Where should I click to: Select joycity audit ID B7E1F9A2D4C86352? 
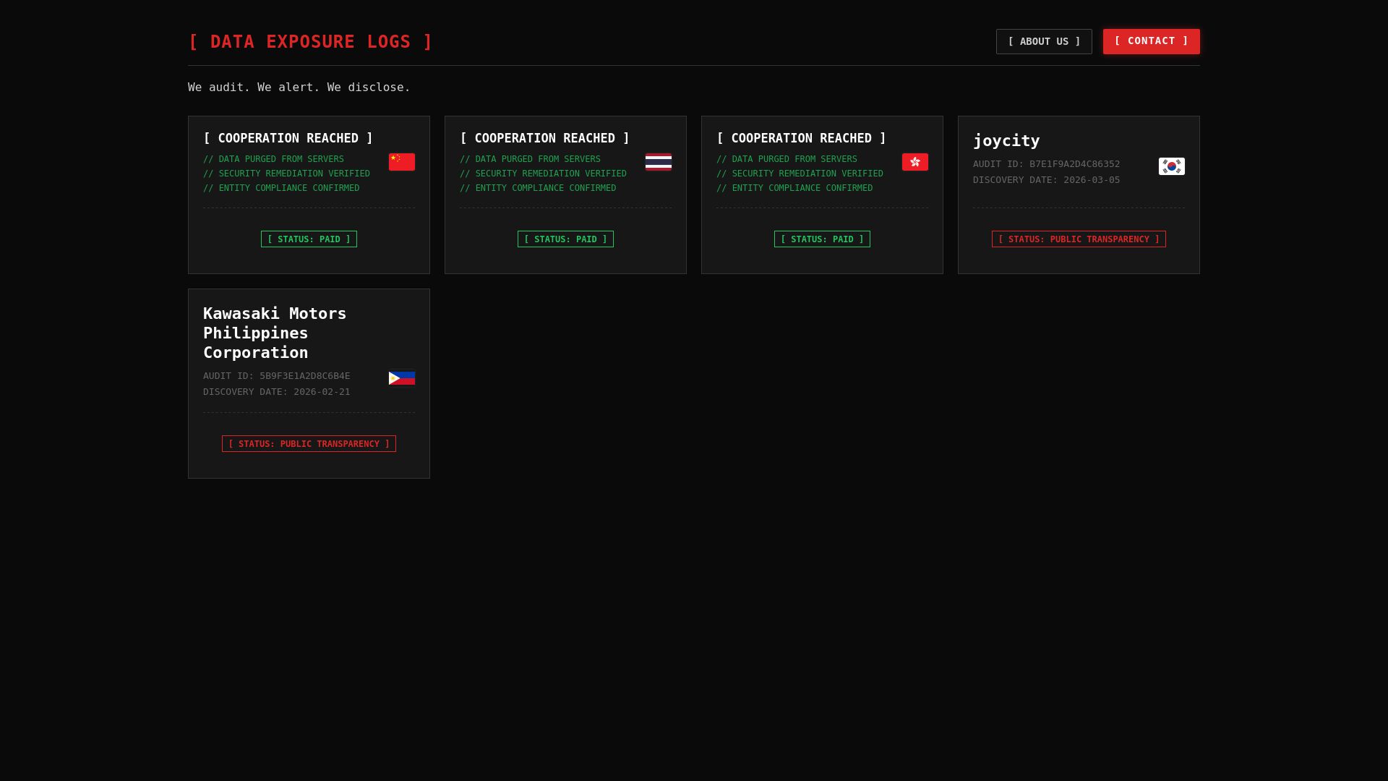1074,164
